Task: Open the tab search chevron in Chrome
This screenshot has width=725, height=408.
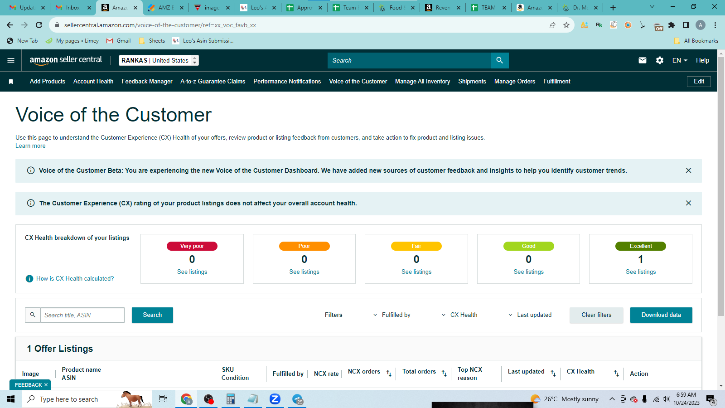Action: 652,7
